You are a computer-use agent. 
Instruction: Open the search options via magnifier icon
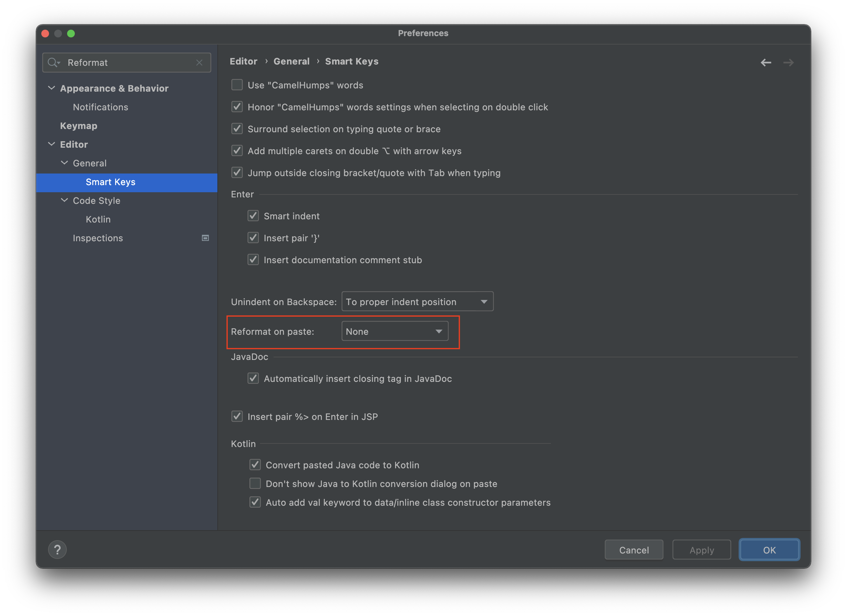(x=54, y=62)
